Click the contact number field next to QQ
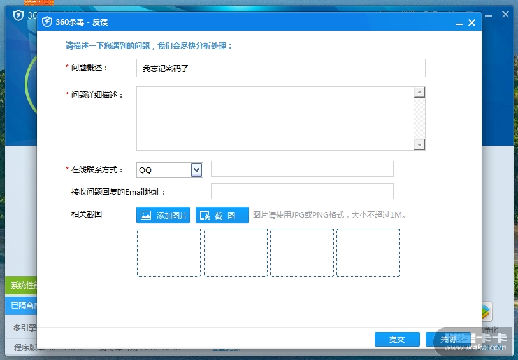The image size is (518, 360). pyautogui.click(x=302, y=169)
